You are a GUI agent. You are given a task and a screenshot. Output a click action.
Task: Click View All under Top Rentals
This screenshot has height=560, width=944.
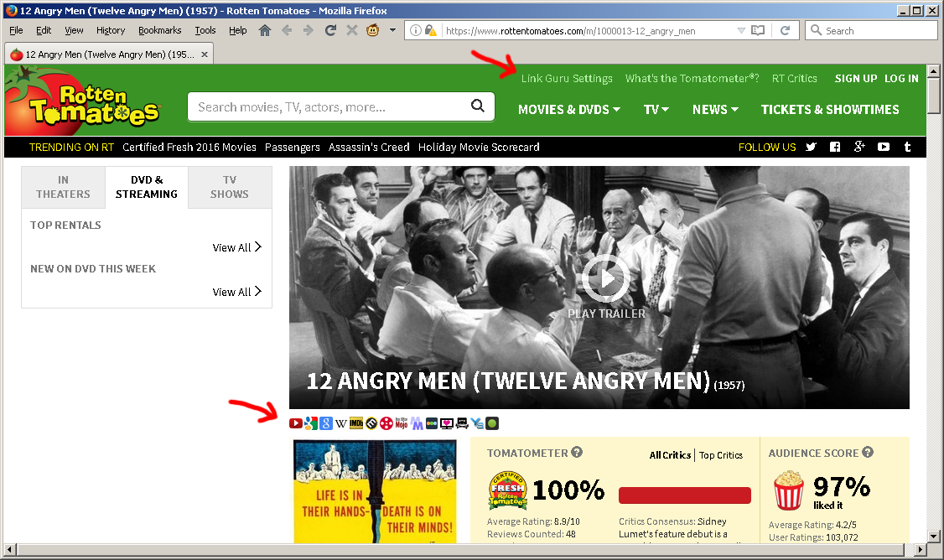click(x=236, y=247)
